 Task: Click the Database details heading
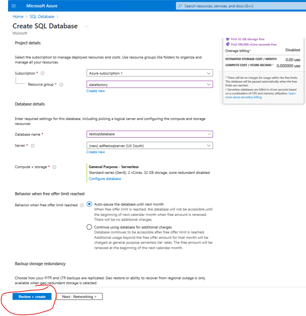pyautogui.click(x=30, y=104)
